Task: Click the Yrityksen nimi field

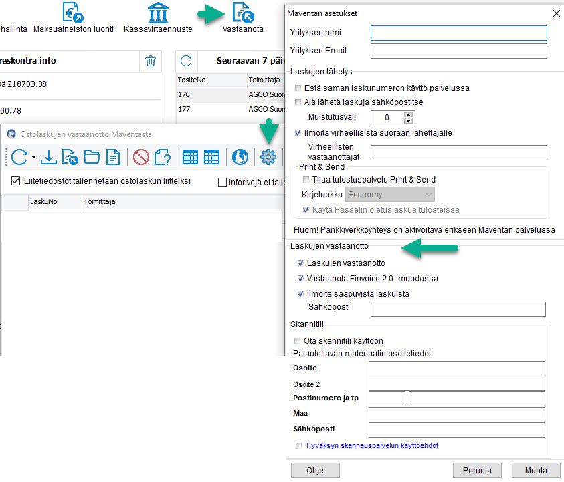Action: (459, 33)
